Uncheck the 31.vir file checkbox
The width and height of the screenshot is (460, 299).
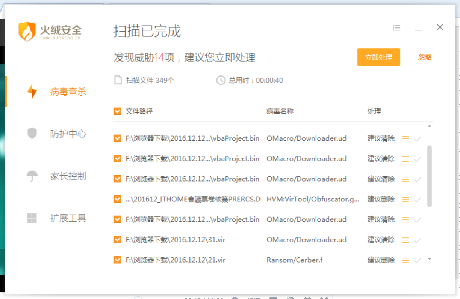tap(117, 240)
